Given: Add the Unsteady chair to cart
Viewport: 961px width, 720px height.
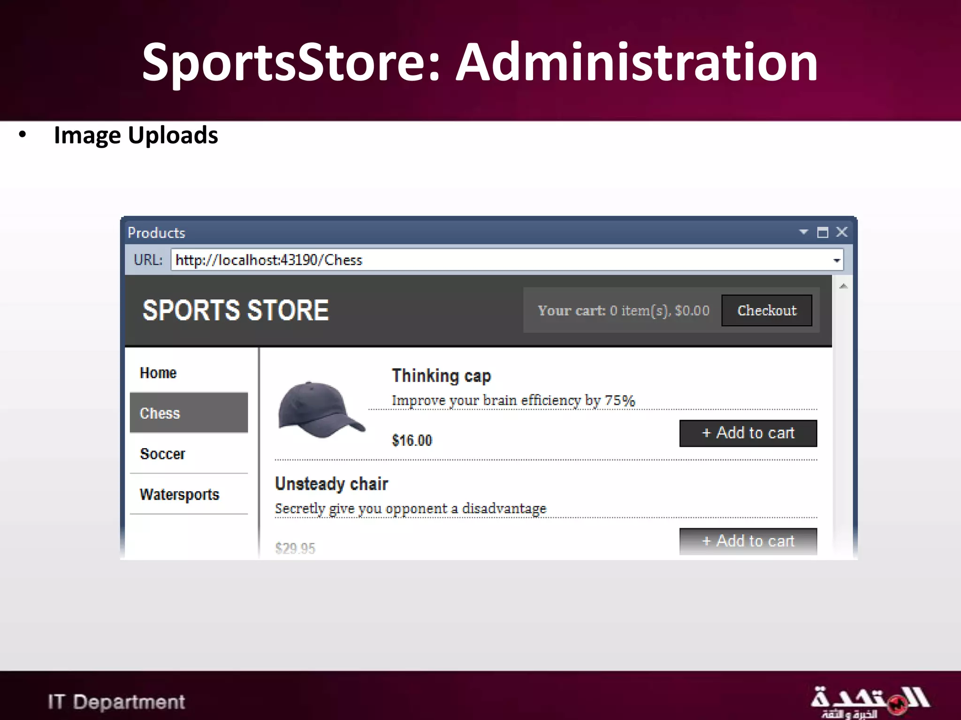Looking at the screenshot, I should pyautogui.click(x=748, y=541).
